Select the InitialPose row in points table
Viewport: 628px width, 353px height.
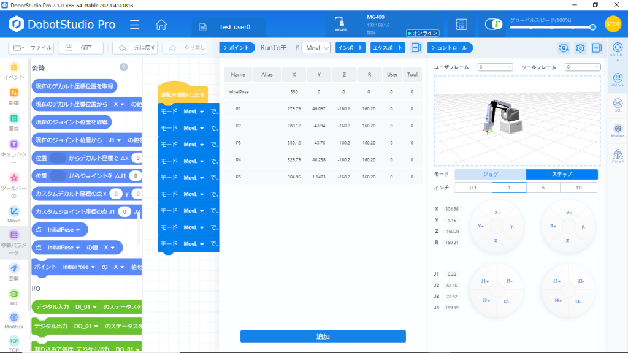coord(323,92)
